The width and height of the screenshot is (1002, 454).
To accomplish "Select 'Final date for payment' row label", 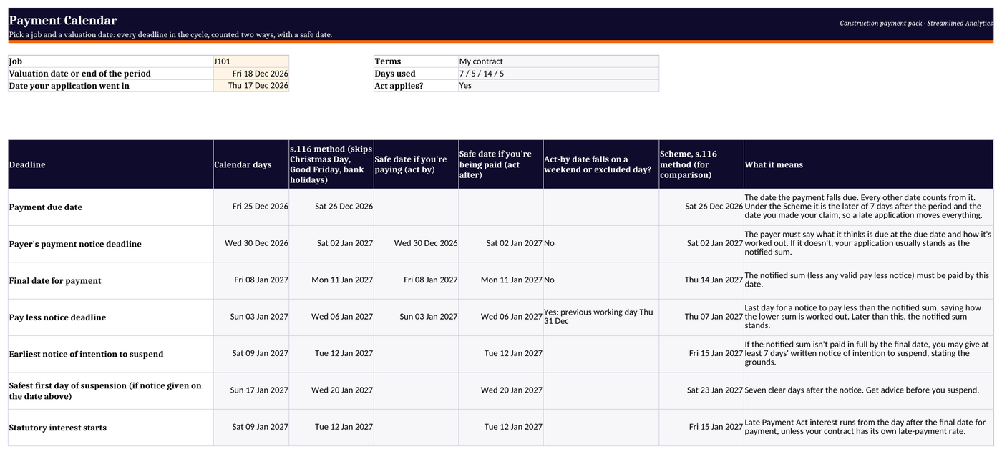I will point(111,281).
